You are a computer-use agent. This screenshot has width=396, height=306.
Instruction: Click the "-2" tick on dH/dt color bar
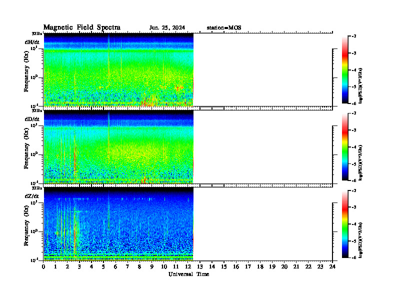tap(354, 36)
